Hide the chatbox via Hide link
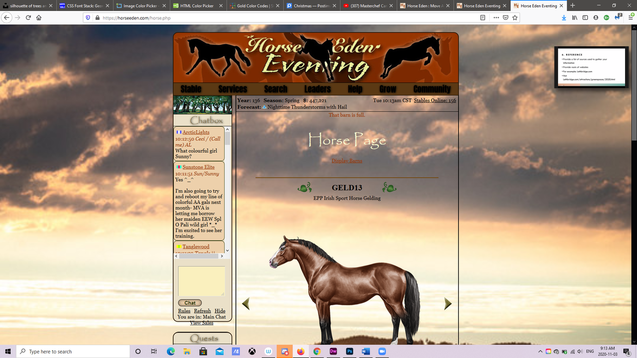The image size is (637, 358). pos(220,311)
